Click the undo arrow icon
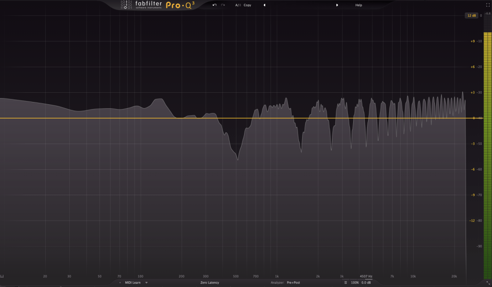 [x=214, y=5]
